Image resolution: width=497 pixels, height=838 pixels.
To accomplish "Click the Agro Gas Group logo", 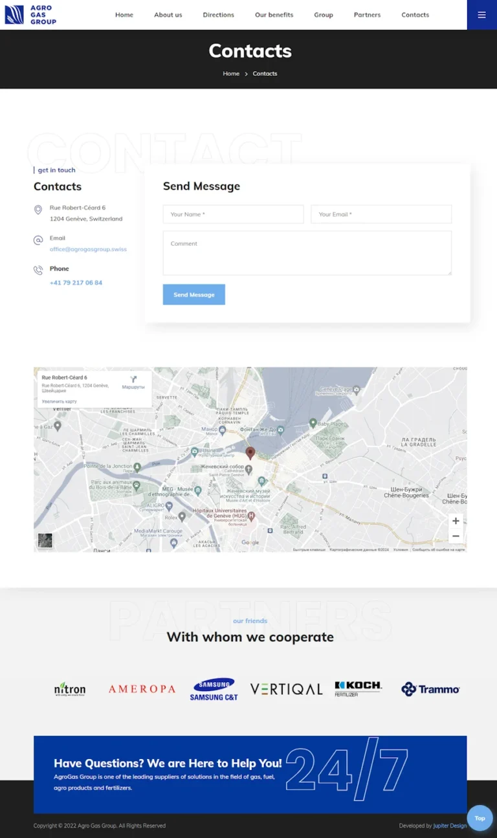I will click(30, 14).
